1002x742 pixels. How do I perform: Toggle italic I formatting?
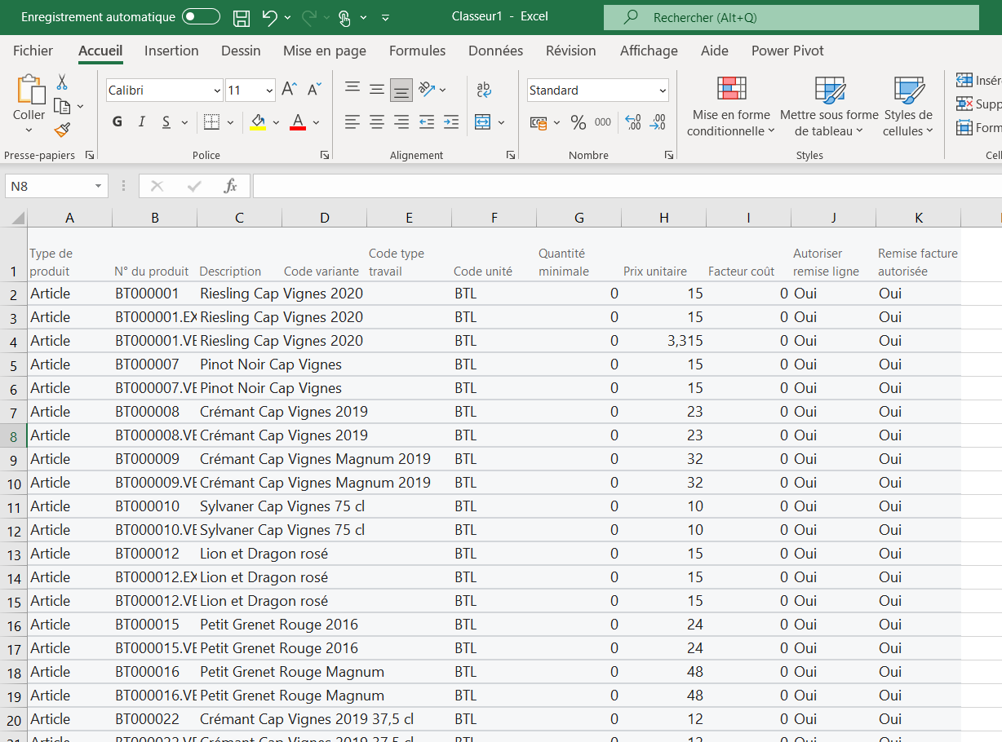(142, 122)
